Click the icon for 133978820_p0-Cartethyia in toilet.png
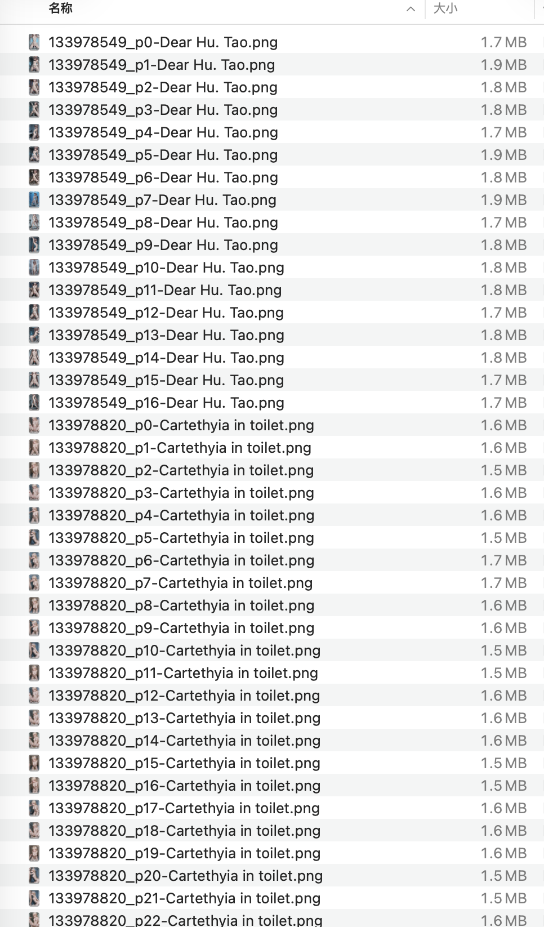544x927 pixels. coord(34,425)
